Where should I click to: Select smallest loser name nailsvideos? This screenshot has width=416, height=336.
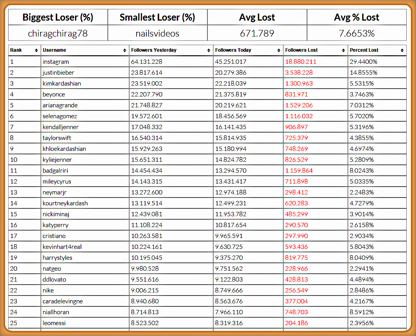(x=157, y=33)
